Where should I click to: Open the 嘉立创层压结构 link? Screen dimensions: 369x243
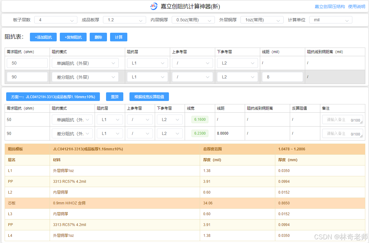pos(330,6)
